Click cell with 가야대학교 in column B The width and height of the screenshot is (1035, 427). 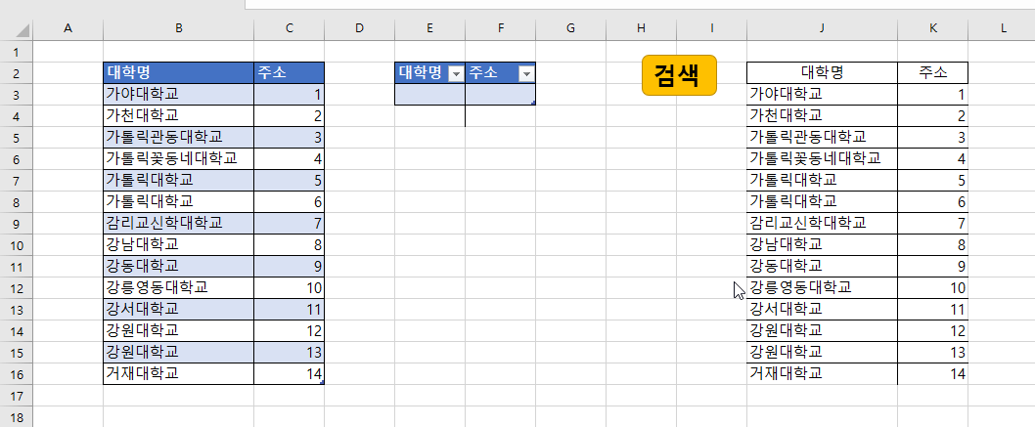pos(178,94)
